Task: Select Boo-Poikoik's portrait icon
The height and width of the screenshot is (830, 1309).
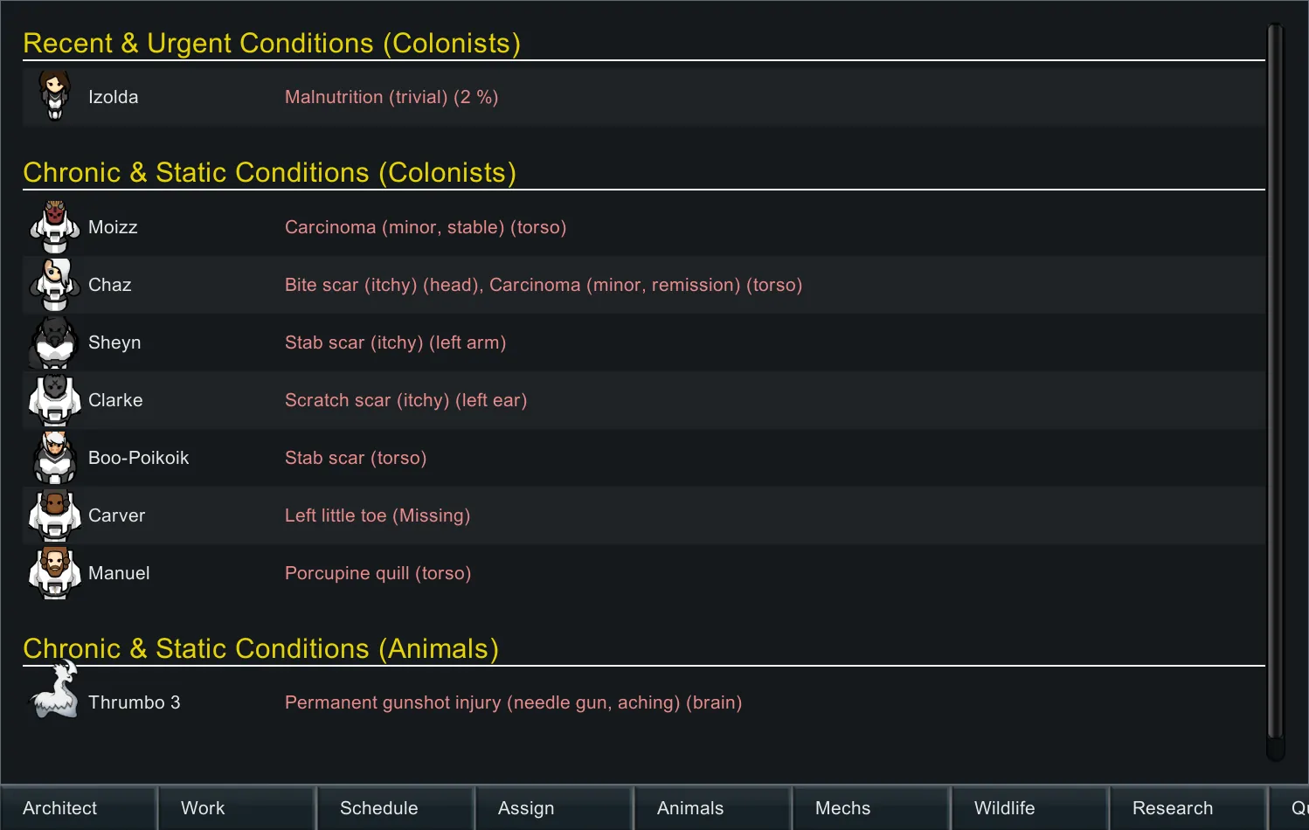Action: click(x=55, y=458)
